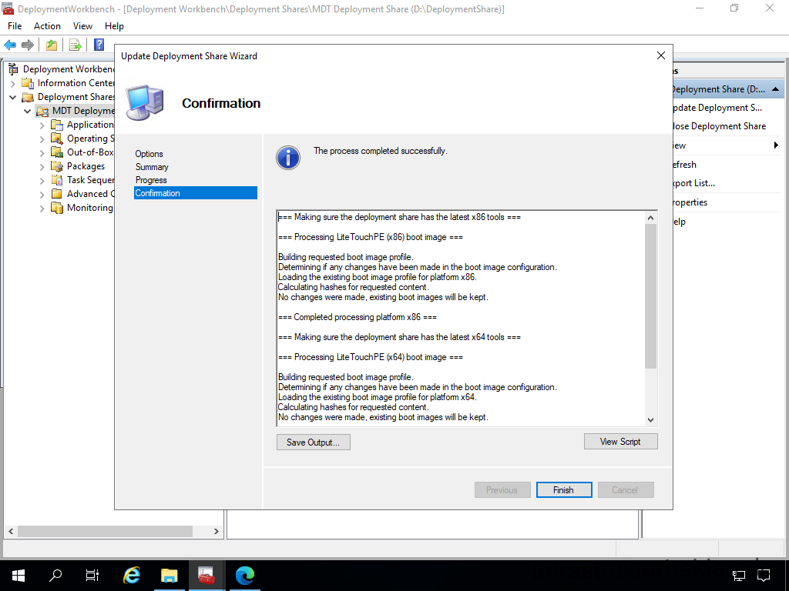Image resolution: width=789 pixels, height=591 pixels.
Task: Expand the Out-of-Box Drivers node
Action: (x=42, y=153)
